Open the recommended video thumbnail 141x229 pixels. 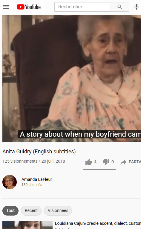point(27,225)
